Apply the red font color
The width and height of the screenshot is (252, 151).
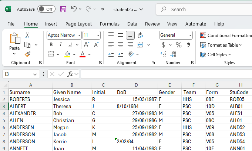(x=83, y=54)
